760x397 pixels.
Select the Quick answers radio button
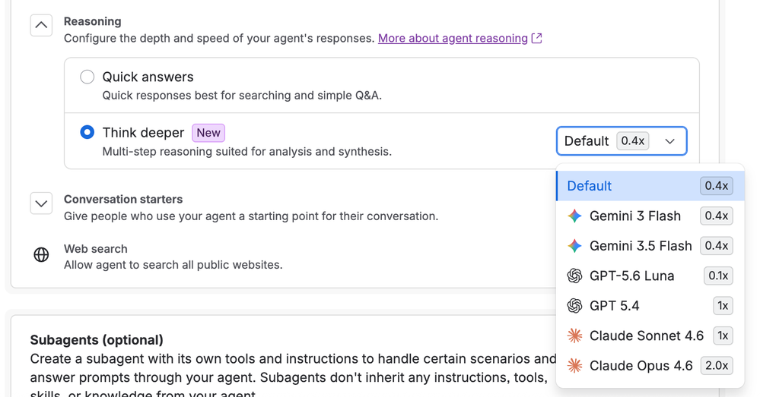[x=87, y=77]
